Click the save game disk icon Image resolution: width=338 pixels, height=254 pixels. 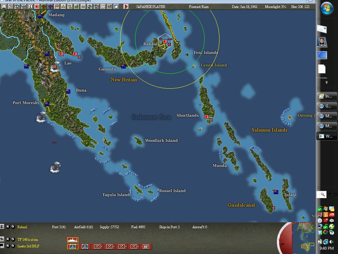point(4,7)
